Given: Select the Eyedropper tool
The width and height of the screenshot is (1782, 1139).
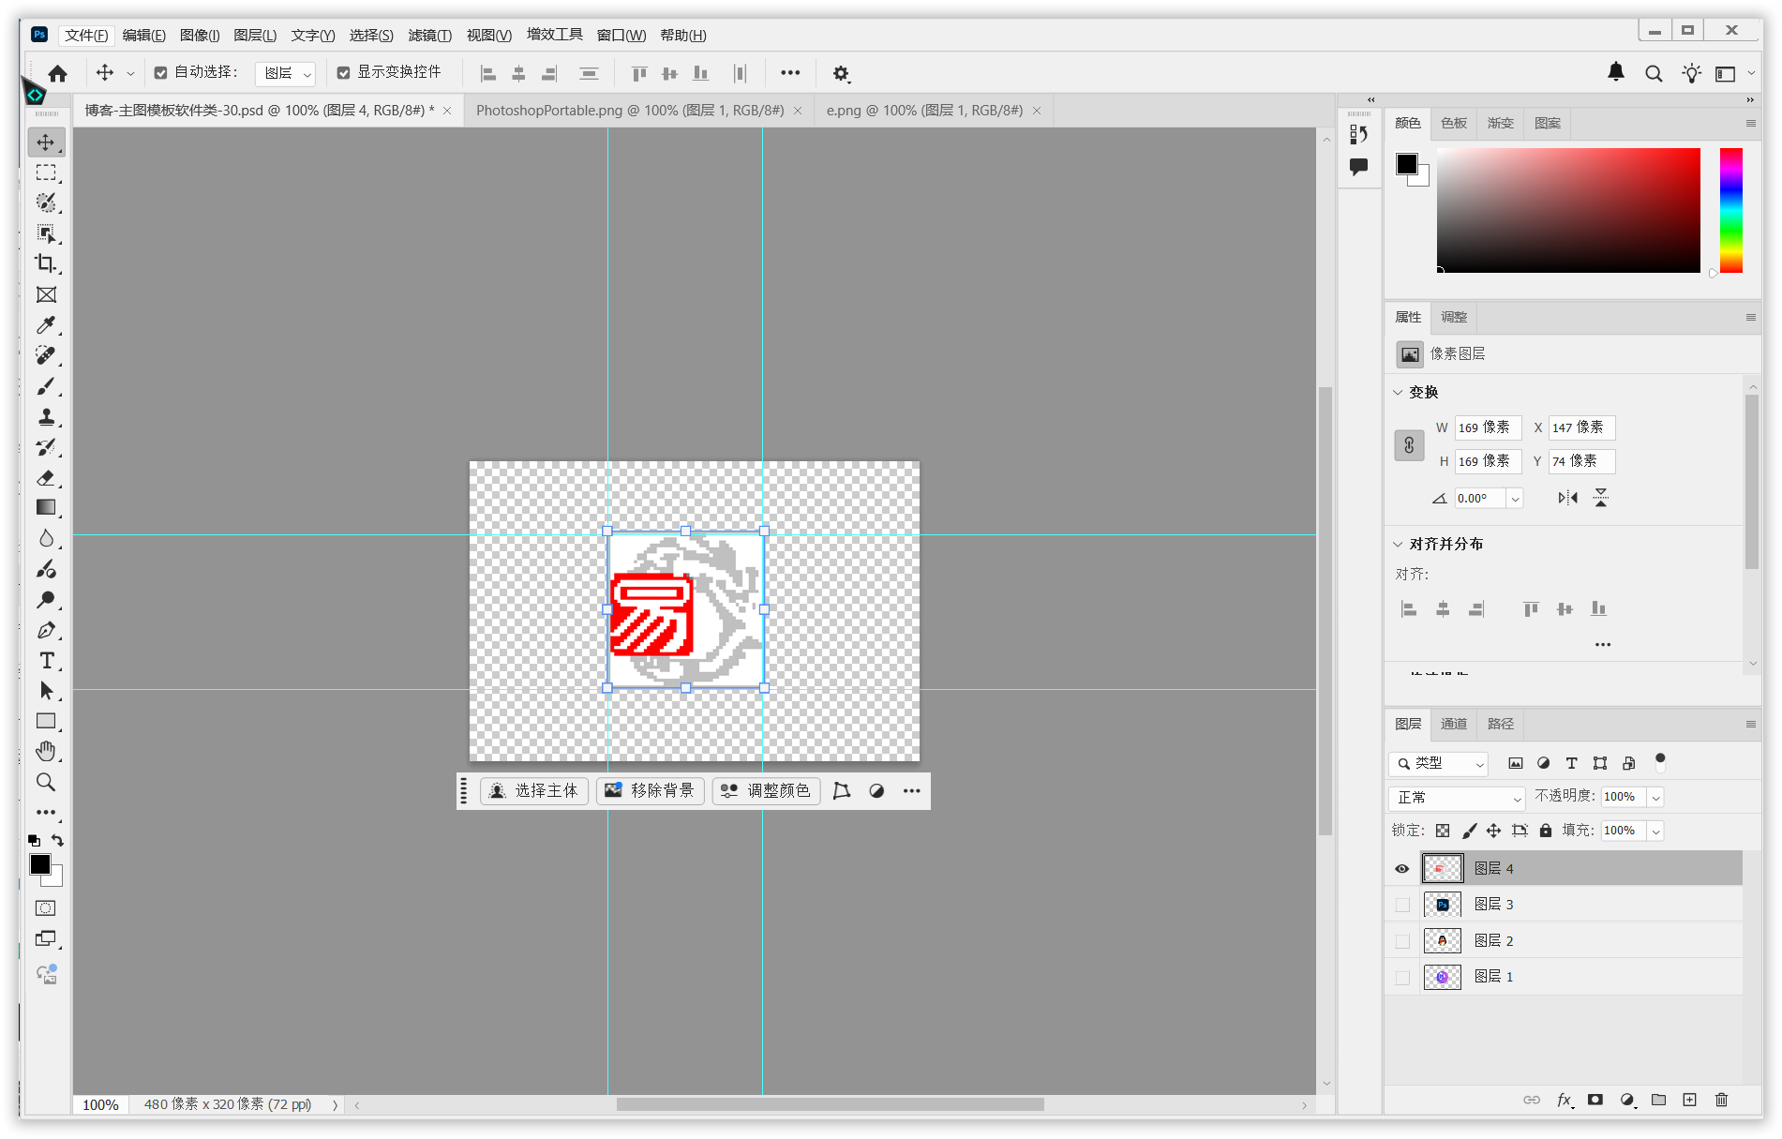Looking at the screenshot, I should pyautogui.click(x=46, y=325).
